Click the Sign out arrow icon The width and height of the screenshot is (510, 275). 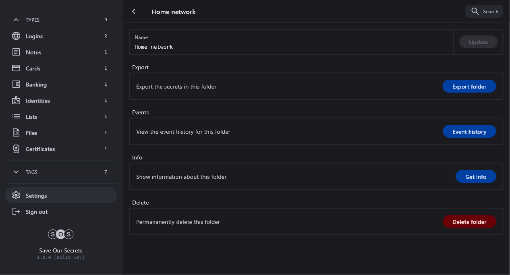(16, 212)
